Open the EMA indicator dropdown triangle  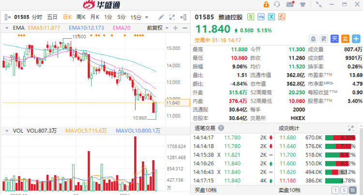tap(7, 28)
